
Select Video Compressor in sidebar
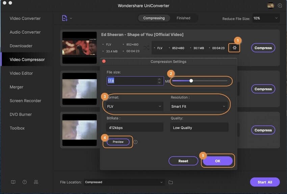tap(27, 60)
